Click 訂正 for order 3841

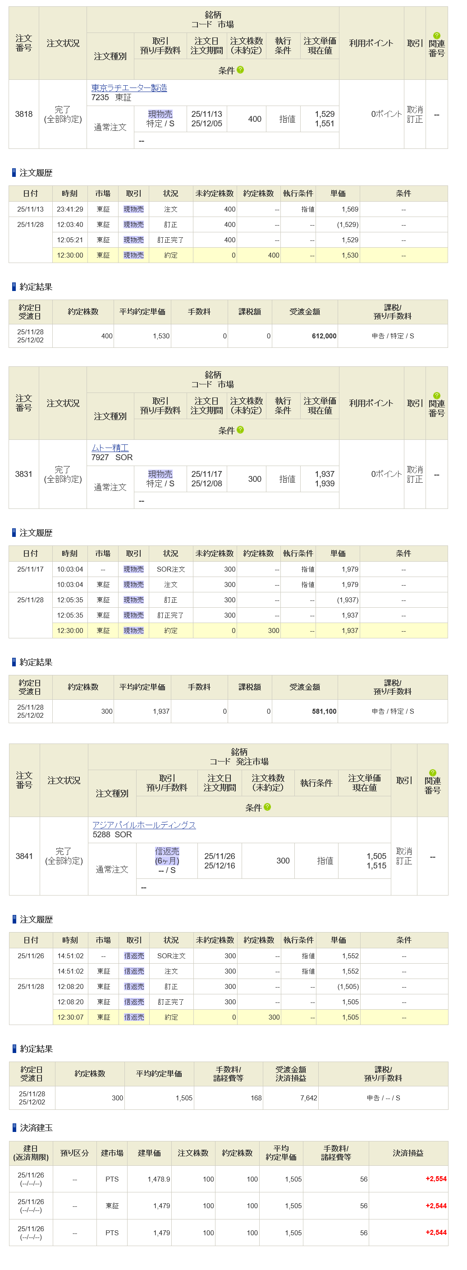[404, 861]
